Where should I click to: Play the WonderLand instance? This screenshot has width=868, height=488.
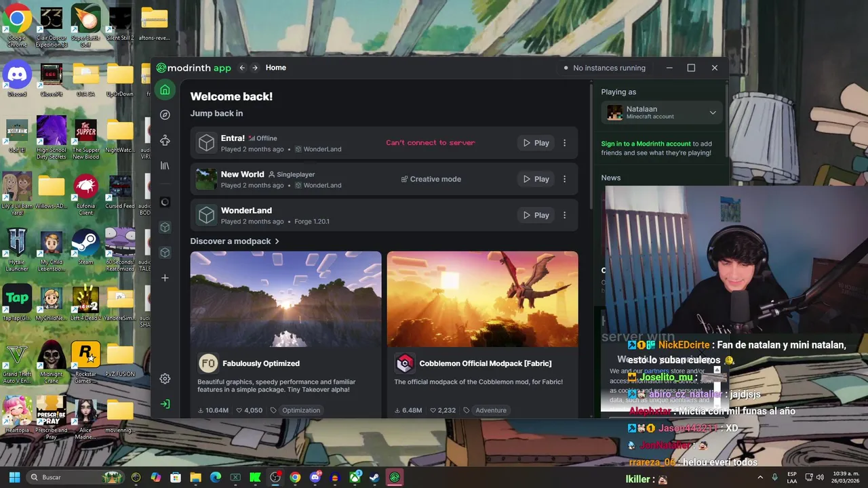tap(536, 215)
